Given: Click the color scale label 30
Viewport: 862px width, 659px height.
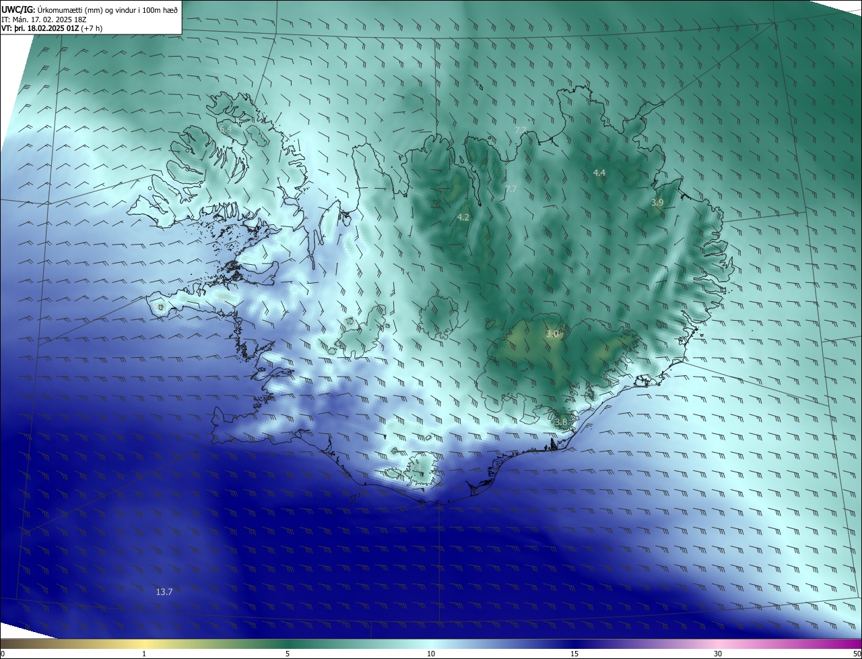Looking at the screenshot, I should coord(718,654).
